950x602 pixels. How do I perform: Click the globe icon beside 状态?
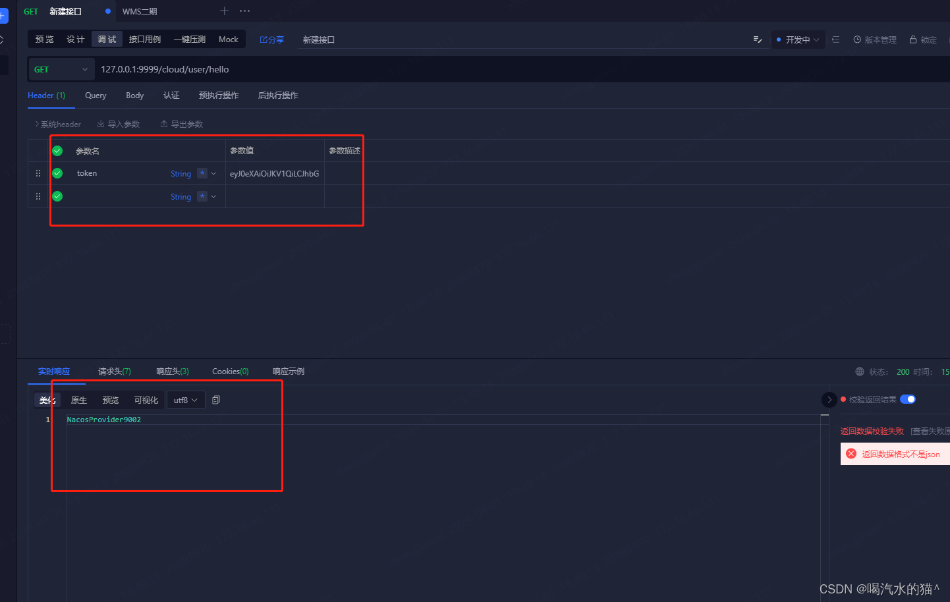point(860,371)
